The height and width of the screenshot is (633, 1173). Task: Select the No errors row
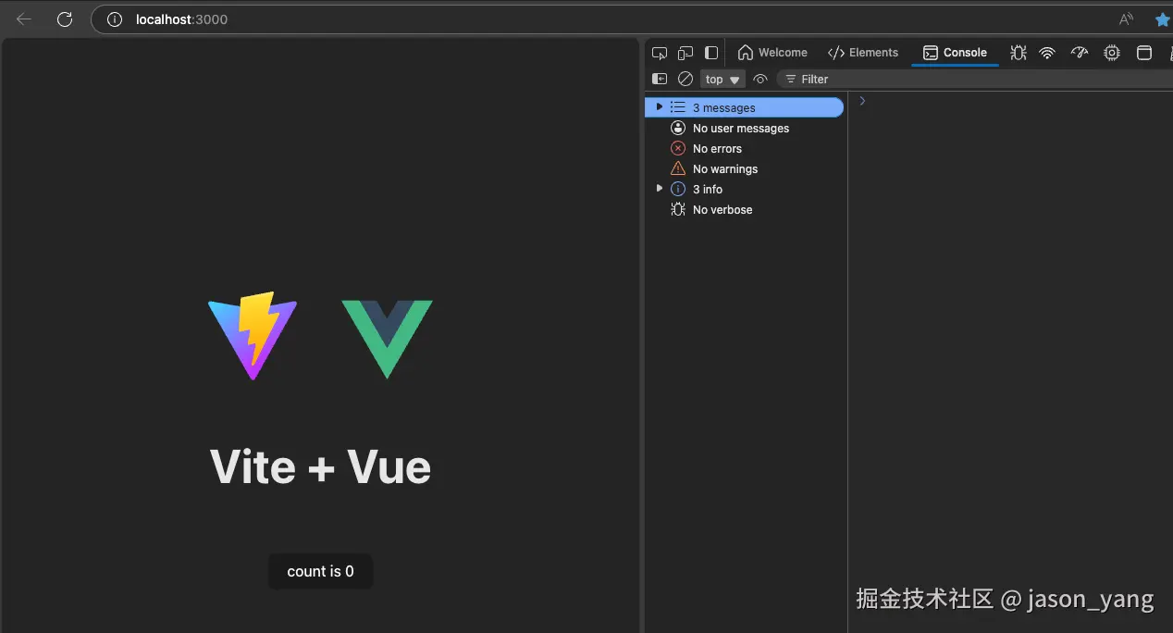pyautogui.click(x=745, y=148)
